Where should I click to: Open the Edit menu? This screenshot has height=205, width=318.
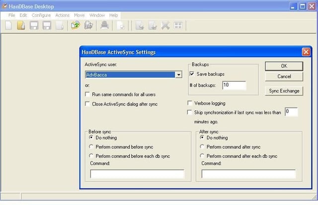coord(23,15)
